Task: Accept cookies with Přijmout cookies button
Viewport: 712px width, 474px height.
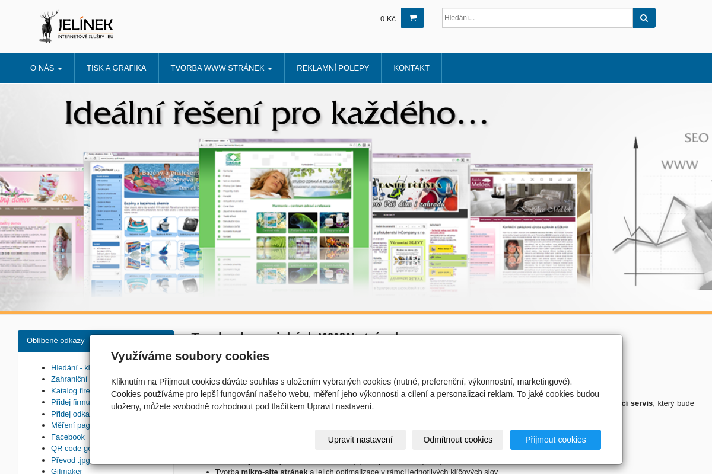Action: (555, 440)
